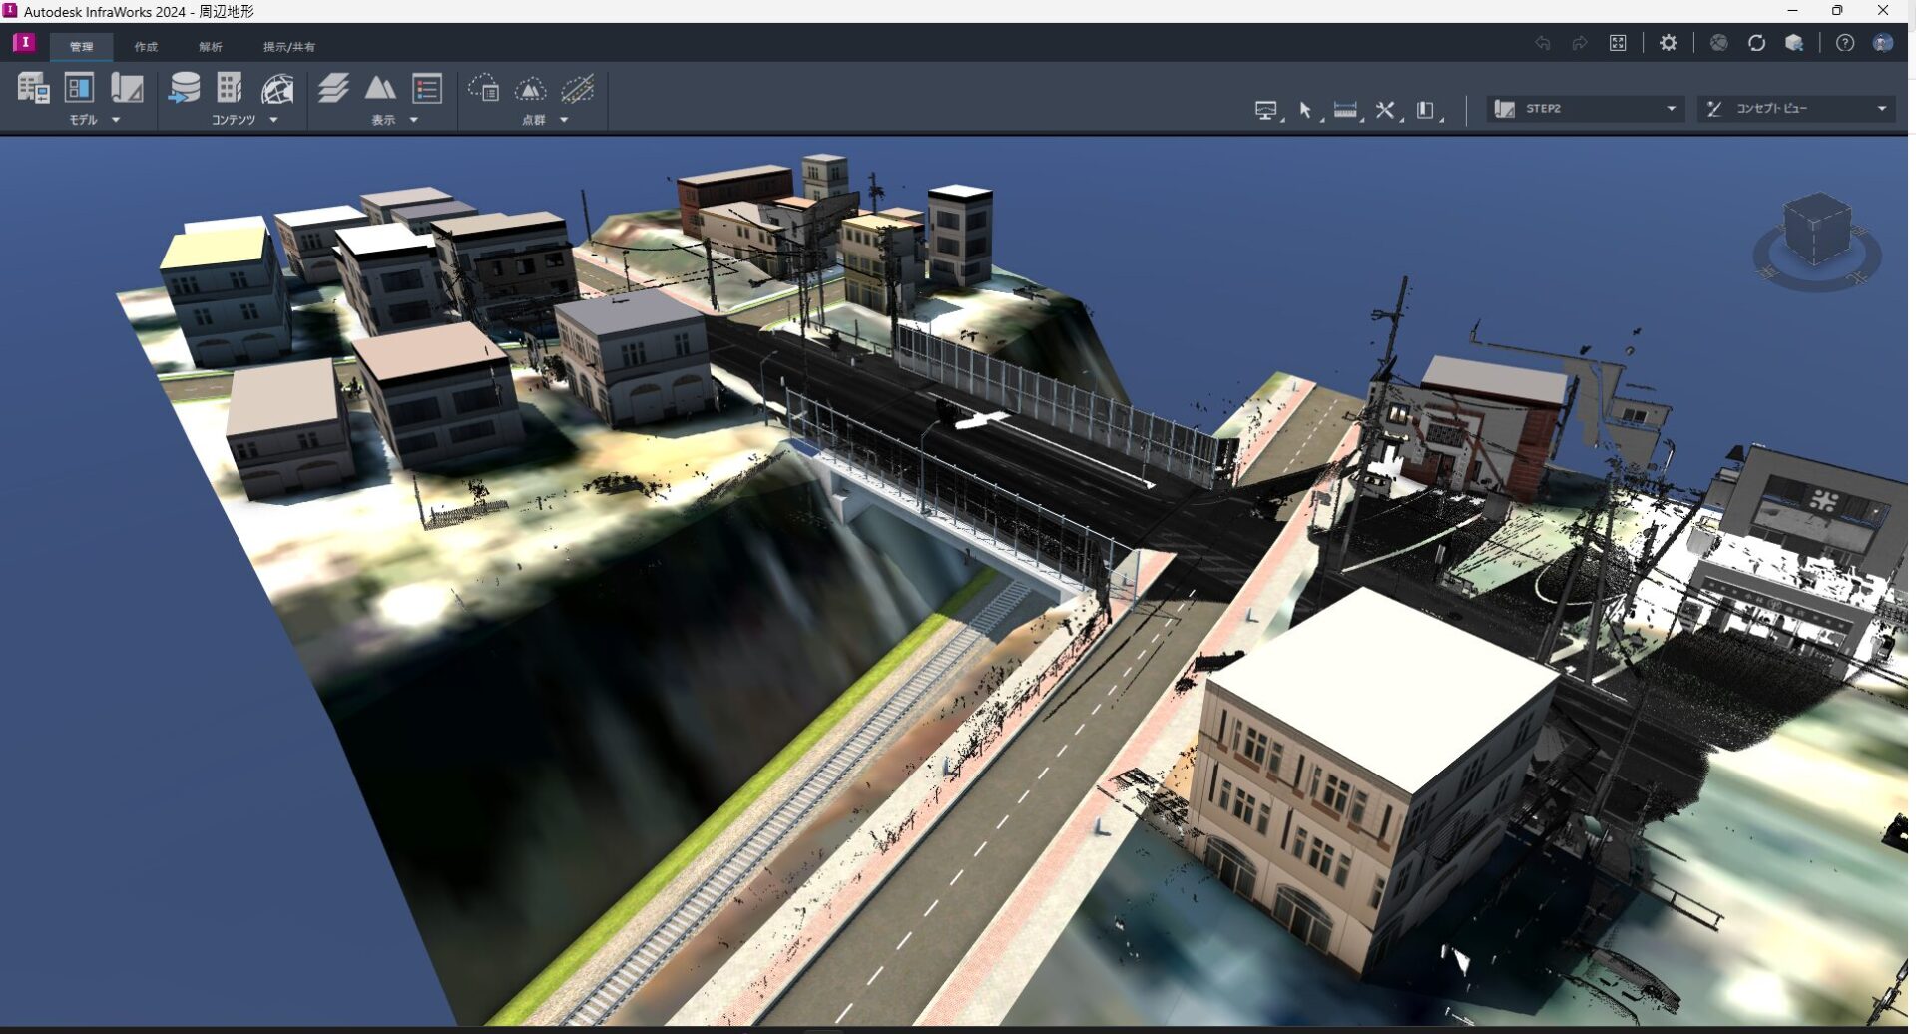Select the buildings content icon
This screenshot has width=1916, height=1034.
pos(229,89)
